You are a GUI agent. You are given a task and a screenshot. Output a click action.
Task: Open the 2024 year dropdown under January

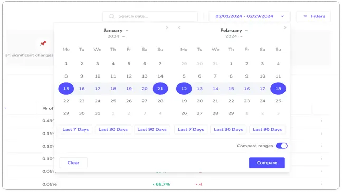116,36
